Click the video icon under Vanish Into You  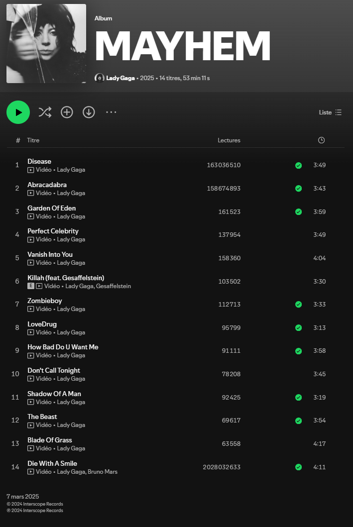coord(30,263)
